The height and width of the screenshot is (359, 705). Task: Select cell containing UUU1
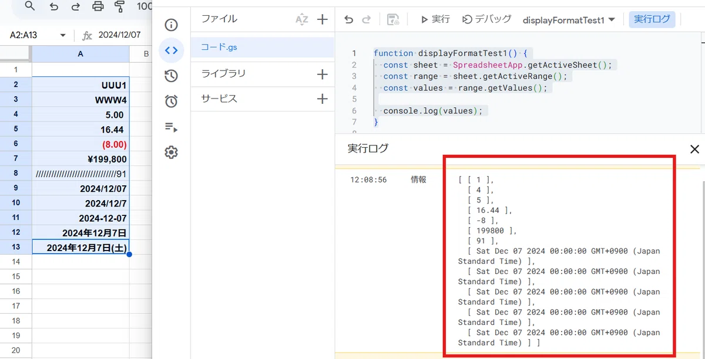80,85
